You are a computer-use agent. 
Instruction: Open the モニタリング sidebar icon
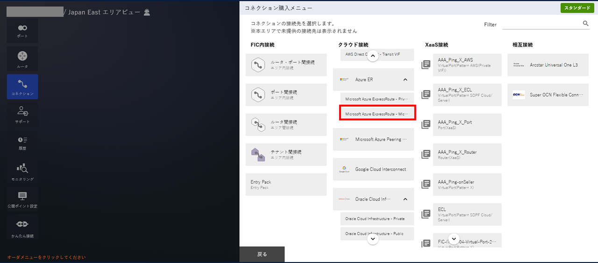(22, 171)
